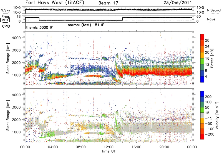This screenshot has width=222, height=153.
Task: Click the 'N.Sky' legend label
Action: click(x=5, y=10)
